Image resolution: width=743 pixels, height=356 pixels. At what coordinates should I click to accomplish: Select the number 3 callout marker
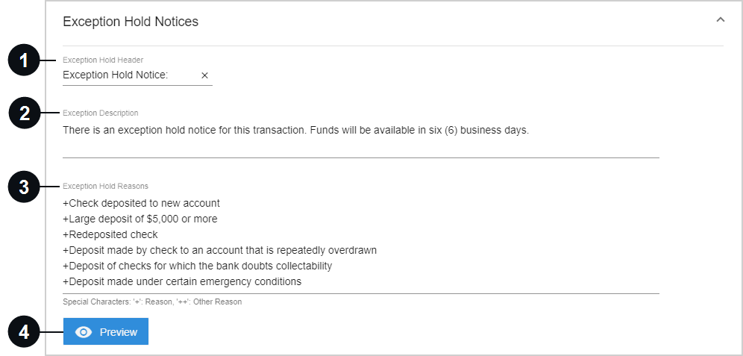tap(24, 187)
